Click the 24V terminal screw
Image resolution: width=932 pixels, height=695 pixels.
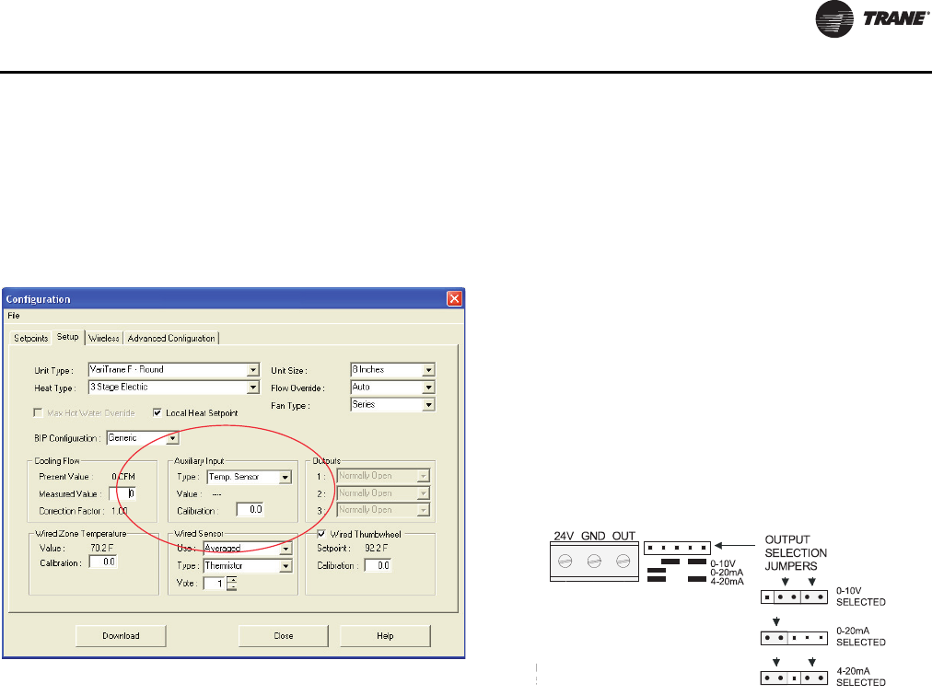click(565, 561)
